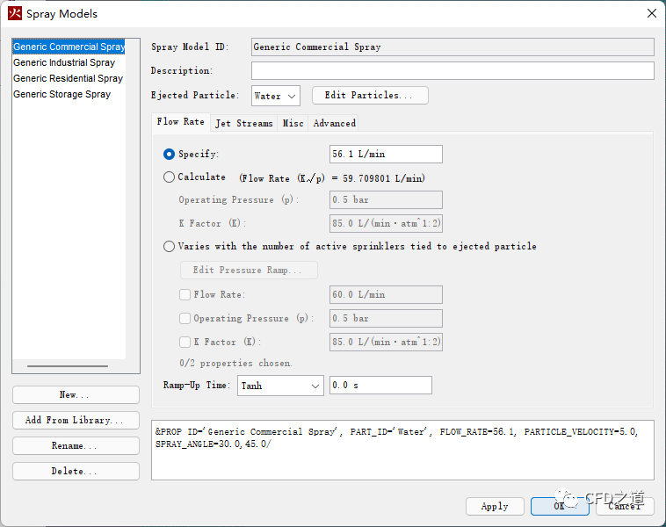
Task: Choose Varies with number of active sprinklers
Action: point(170,247)
